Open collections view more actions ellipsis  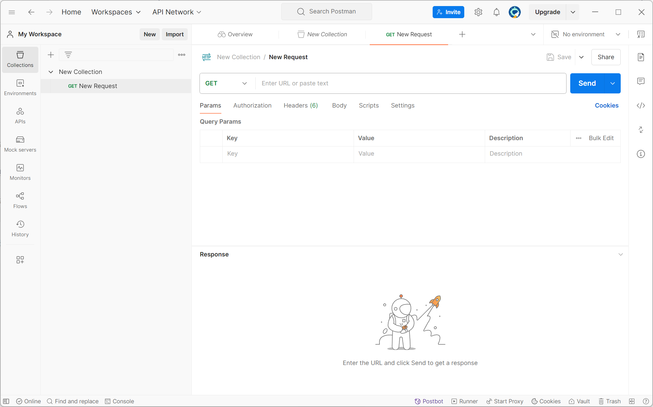(x=182, y=55)
